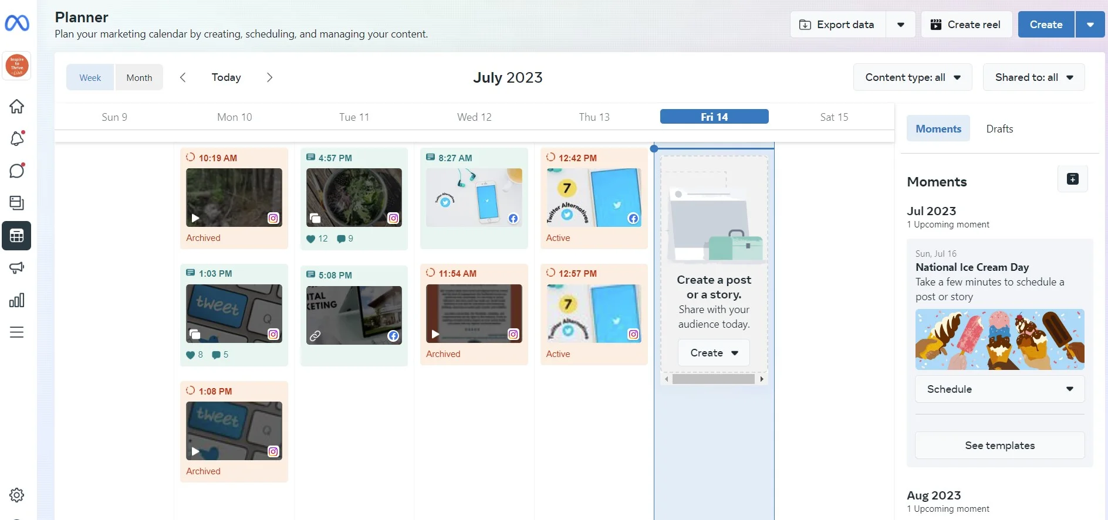Switch calendar to Month view

coord(139,77)
